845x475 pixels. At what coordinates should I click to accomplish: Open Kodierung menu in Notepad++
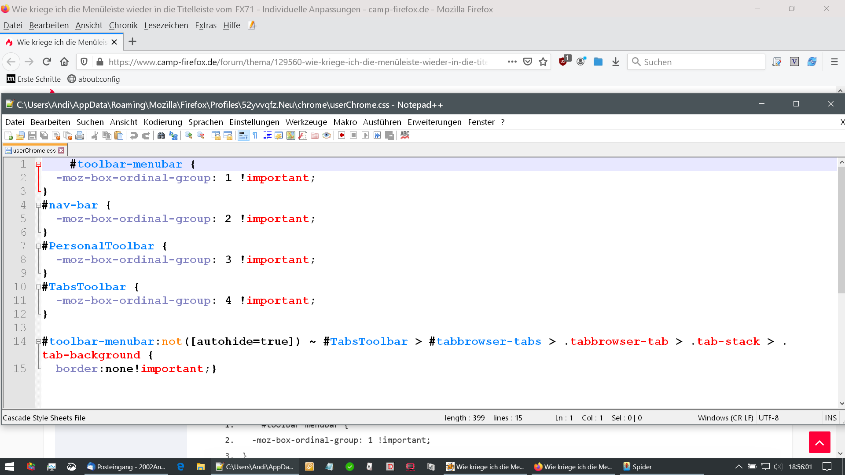(x=162, y=122)
